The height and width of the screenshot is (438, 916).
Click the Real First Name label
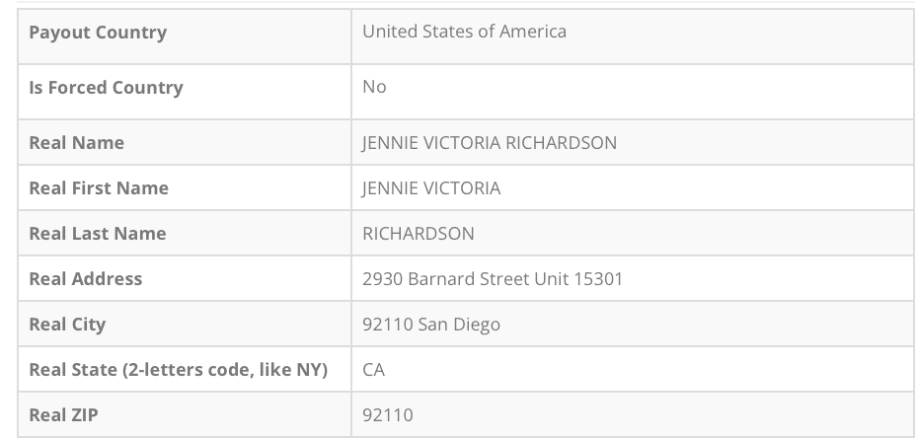tap(99, 188)
